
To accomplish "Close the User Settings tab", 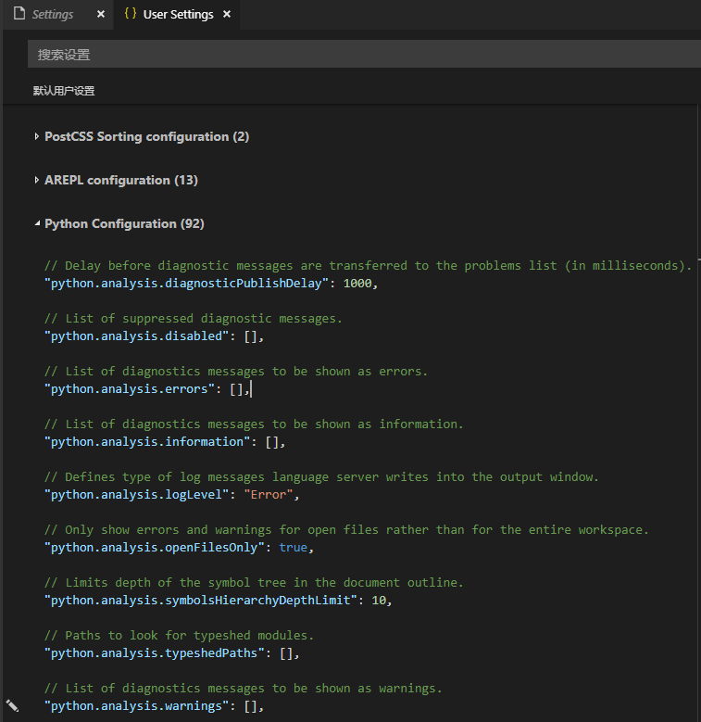I will (227, 14).
